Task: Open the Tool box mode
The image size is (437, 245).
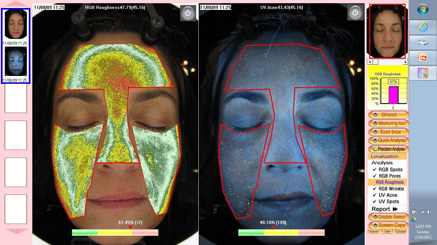Action: coord(389,132)
